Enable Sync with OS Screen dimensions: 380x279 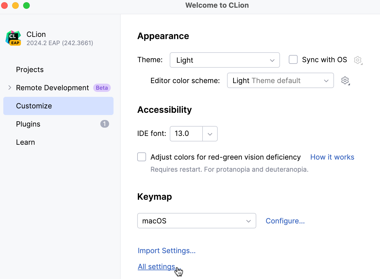(x=293, y=59)
